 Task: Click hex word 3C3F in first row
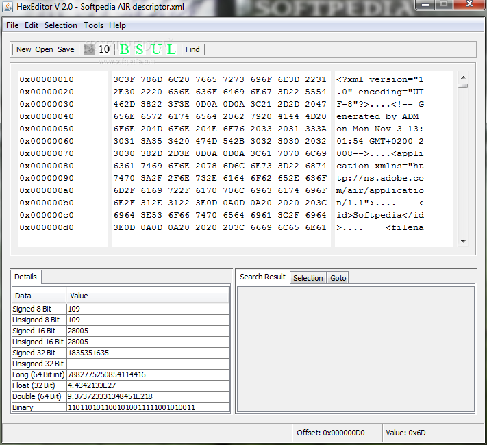tap(124, 79)
